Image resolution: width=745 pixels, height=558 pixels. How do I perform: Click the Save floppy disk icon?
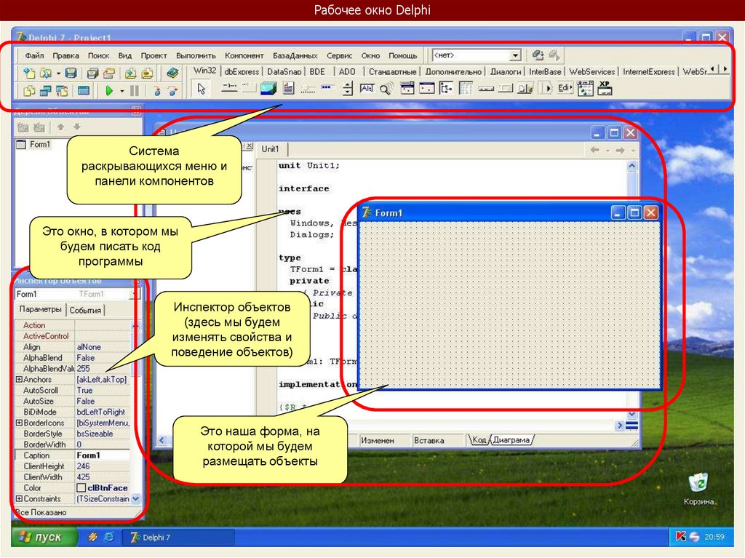[71, 73]
